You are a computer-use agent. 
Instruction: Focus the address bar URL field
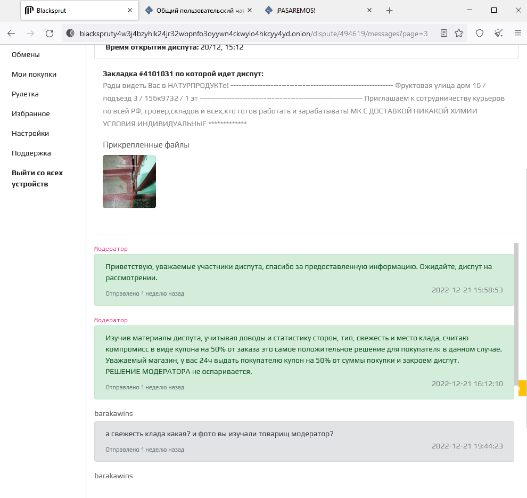click(254, 34)
